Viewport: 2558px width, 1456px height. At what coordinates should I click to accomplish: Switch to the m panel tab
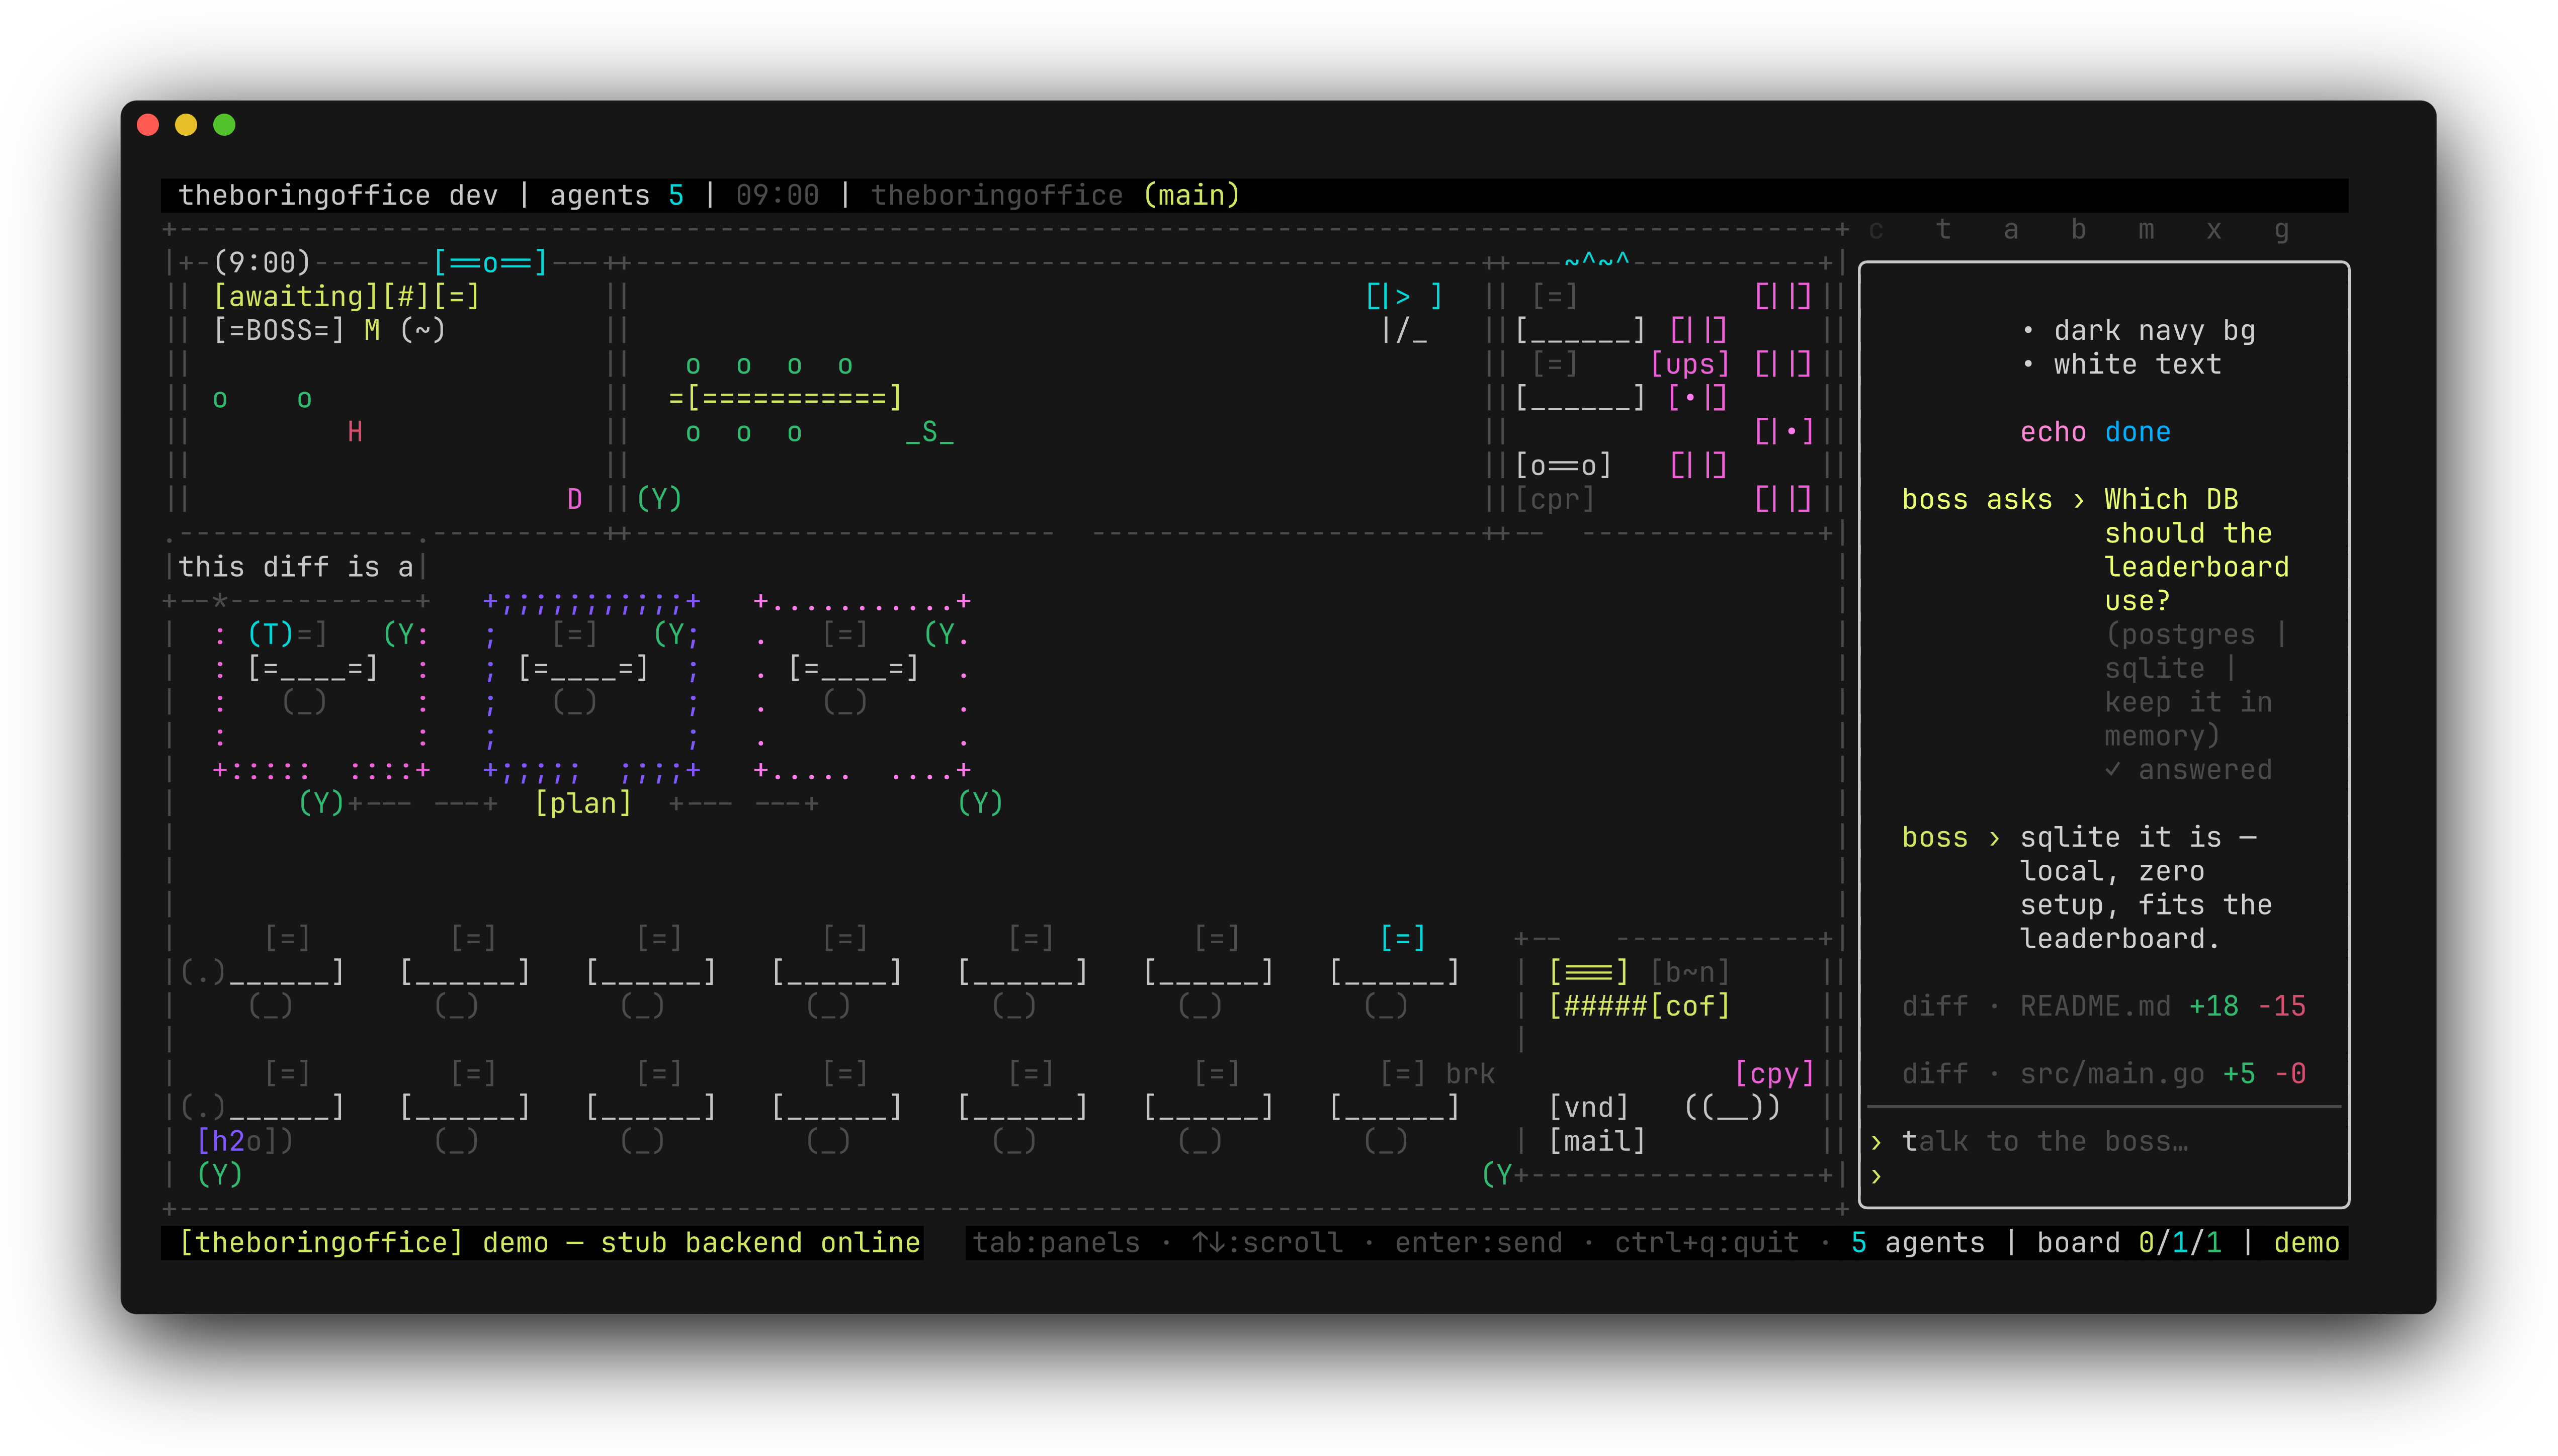point(2146,230)
